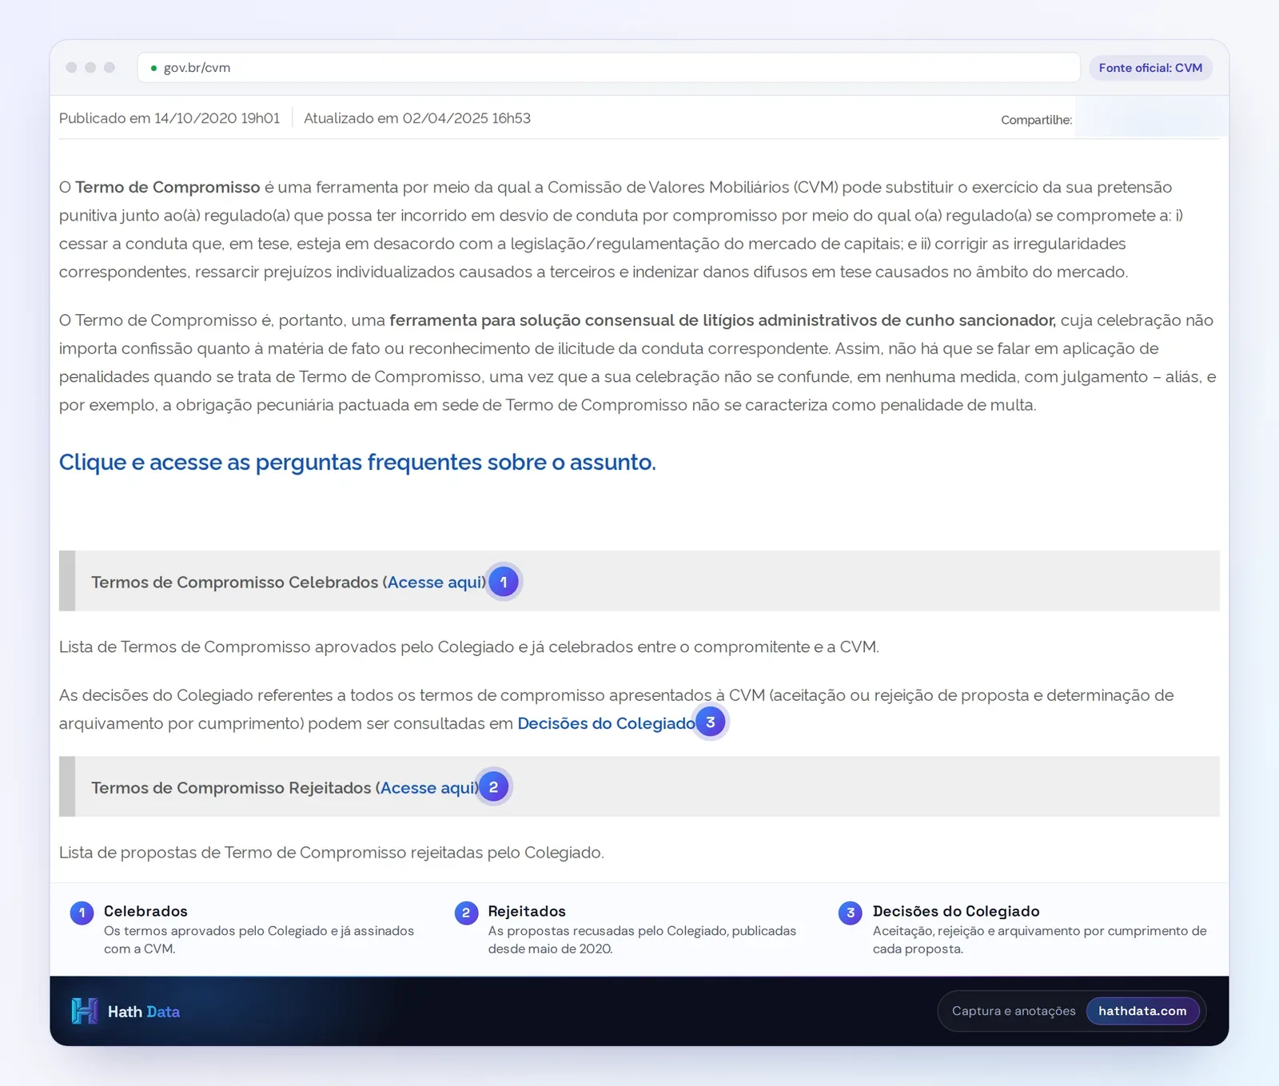Open the perguntas frequentes link
Screen dimensions: 1279x1086
pyautogui.click(x=357, y=462)
